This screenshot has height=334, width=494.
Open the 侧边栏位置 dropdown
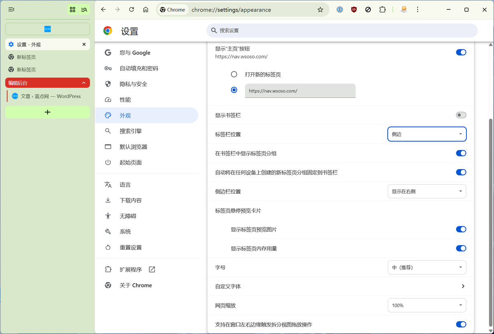point(427,191)
